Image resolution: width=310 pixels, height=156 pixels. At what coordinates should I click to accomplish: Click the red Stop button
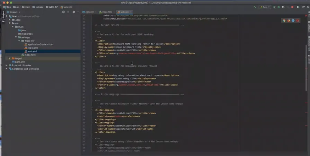[x=292, y=7]
